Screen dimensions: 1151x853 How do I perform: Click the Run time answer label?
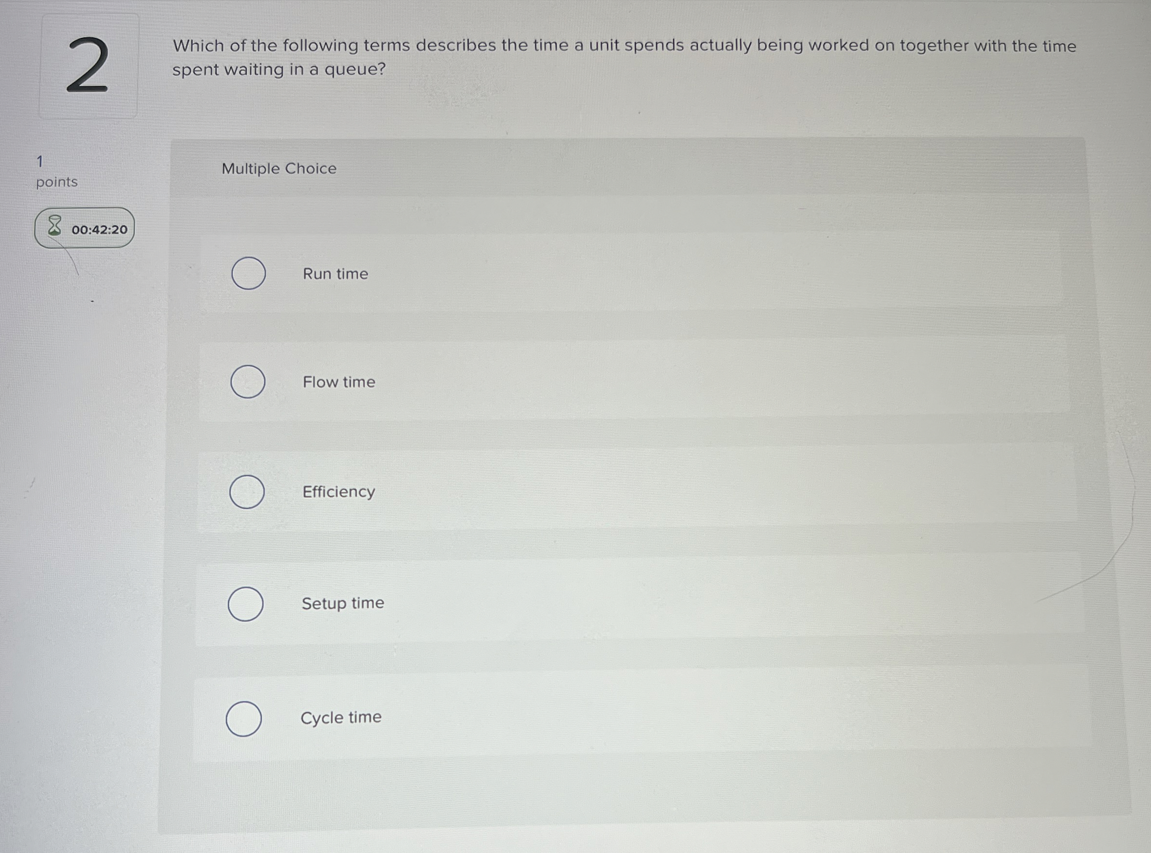(335, 274)
